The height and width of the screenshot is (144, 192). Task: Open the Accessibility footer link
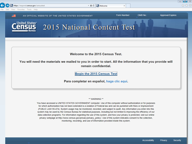click(x=148, y=140)
